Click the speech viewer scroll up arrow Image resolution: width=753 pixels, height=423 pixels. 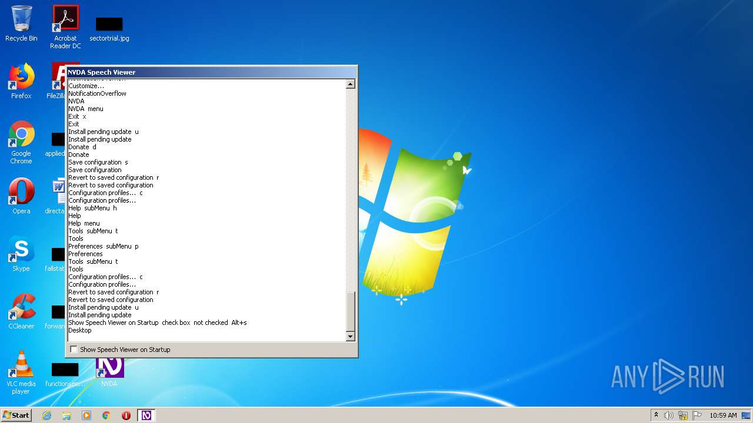350,84
